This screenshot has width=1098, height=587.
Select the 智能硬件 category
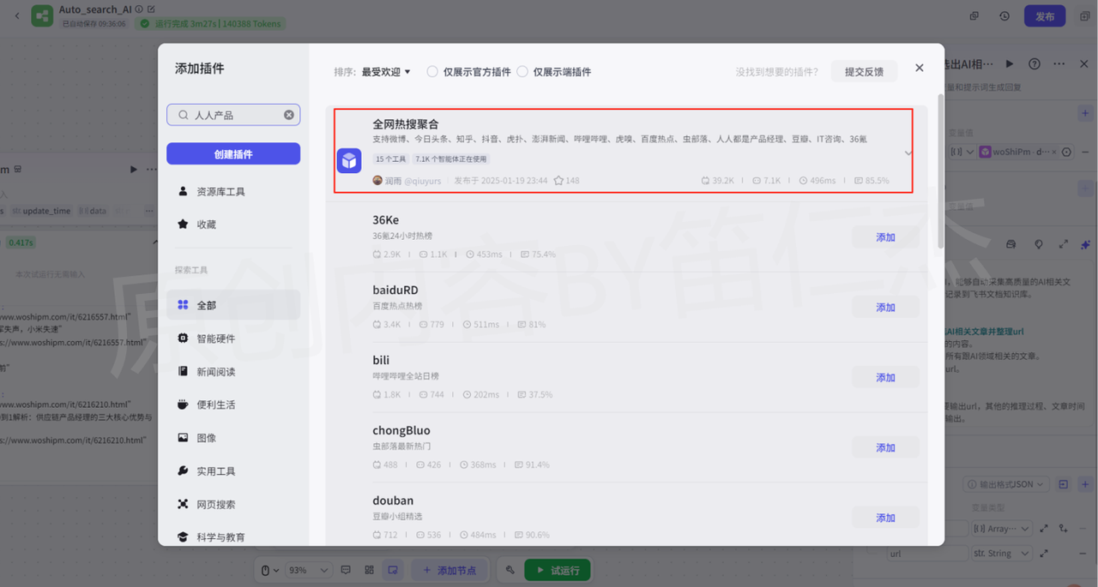point(233,338)
